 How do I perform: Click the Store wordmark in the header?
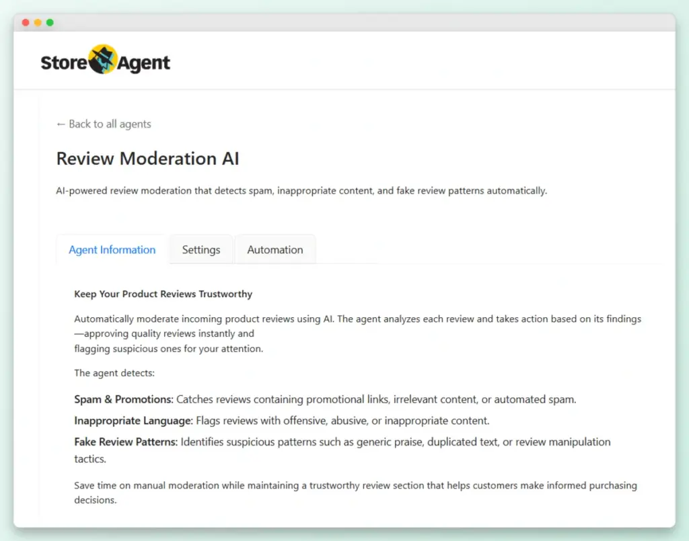click(65, 61)
